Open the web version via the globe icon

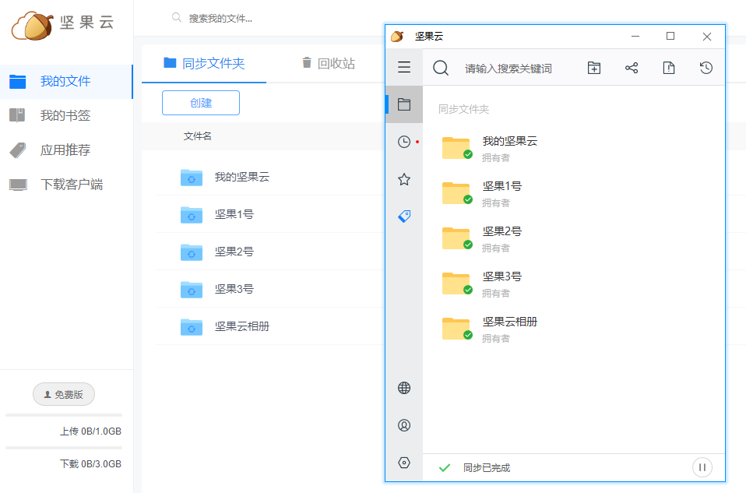pos(403,387)
